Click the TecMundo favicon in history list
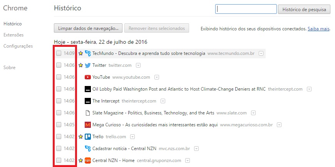The height and width of the screenshot is (167, 335). 88,53
